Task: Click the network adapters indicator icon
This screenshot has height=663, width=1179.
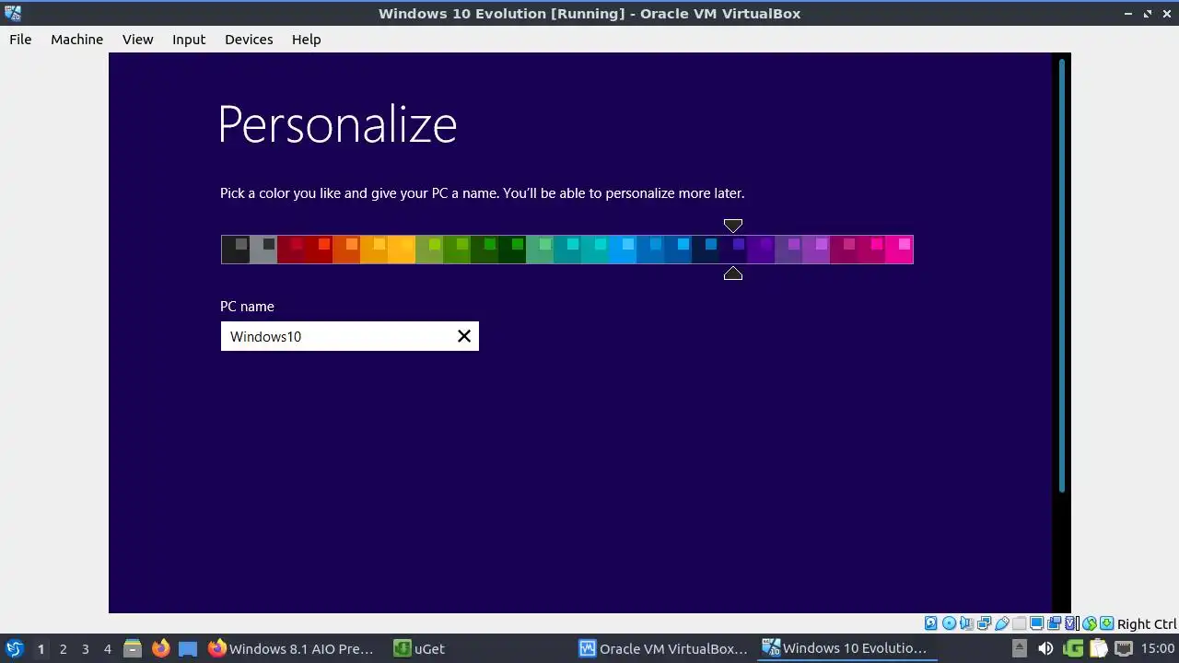Action: [x=984, y=623]
